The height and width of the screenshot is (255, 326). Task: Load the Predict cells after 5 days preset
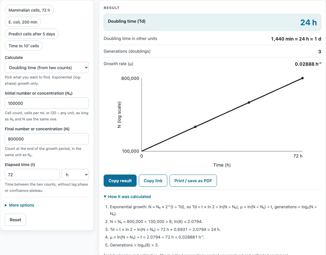pyautogui.click(x=32, y=34)
